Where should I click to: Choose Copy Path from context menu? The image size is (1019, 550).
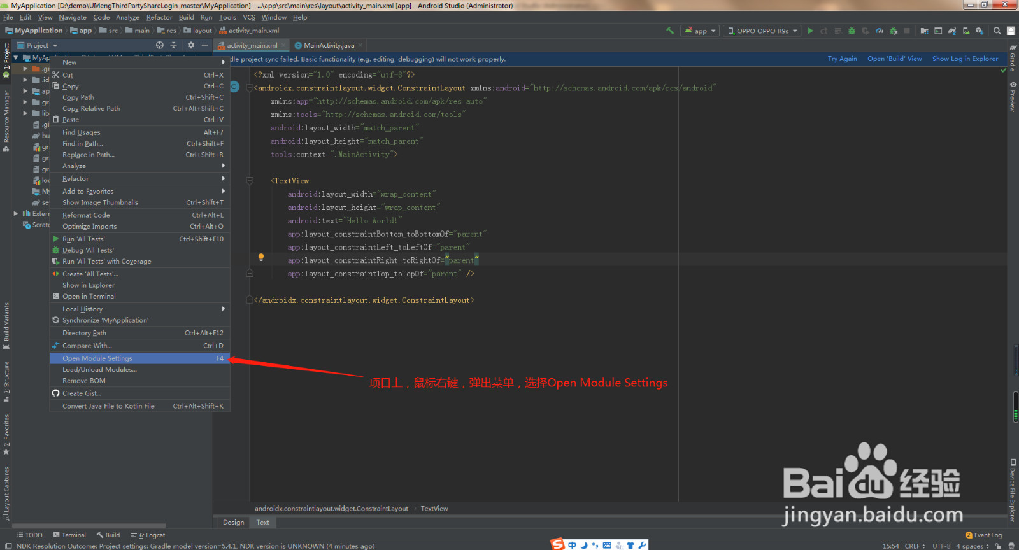coord(139,97)
